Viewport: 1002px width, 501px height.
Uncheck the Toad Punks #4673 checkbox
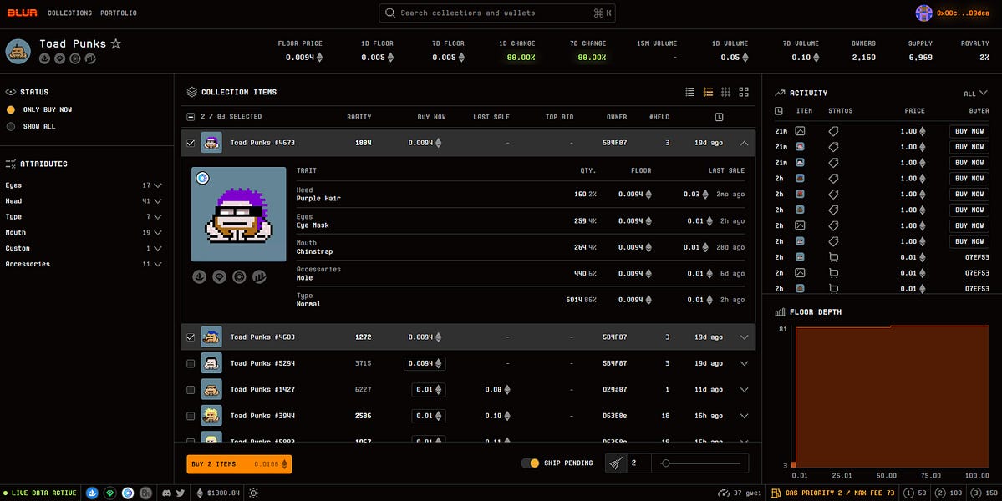click(x=191, y=143)
